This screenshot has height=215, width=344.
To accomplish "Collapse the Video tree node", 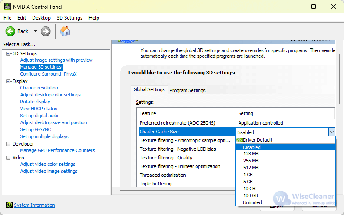I will pyautogui.click(x=8, y=158).
